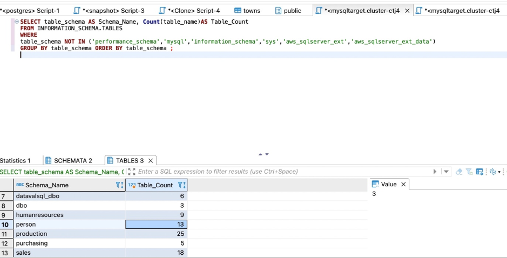Click the expand filter panel icon
This screenshot has height=258, width=507.
[132, 172]
